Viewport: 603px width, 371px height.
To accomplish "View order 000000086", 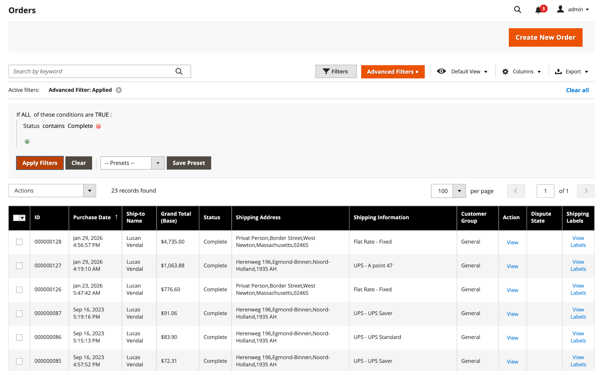I will click(x=512, y=338).
